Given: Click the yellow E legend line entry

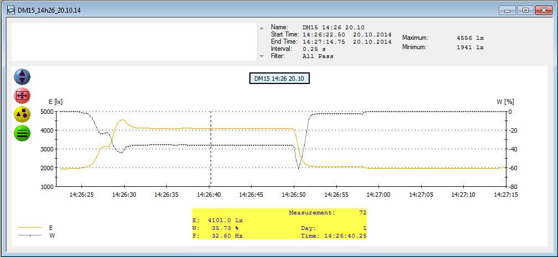Looking at the screenshot, I should pyautogui.click(x=31, y=227).
